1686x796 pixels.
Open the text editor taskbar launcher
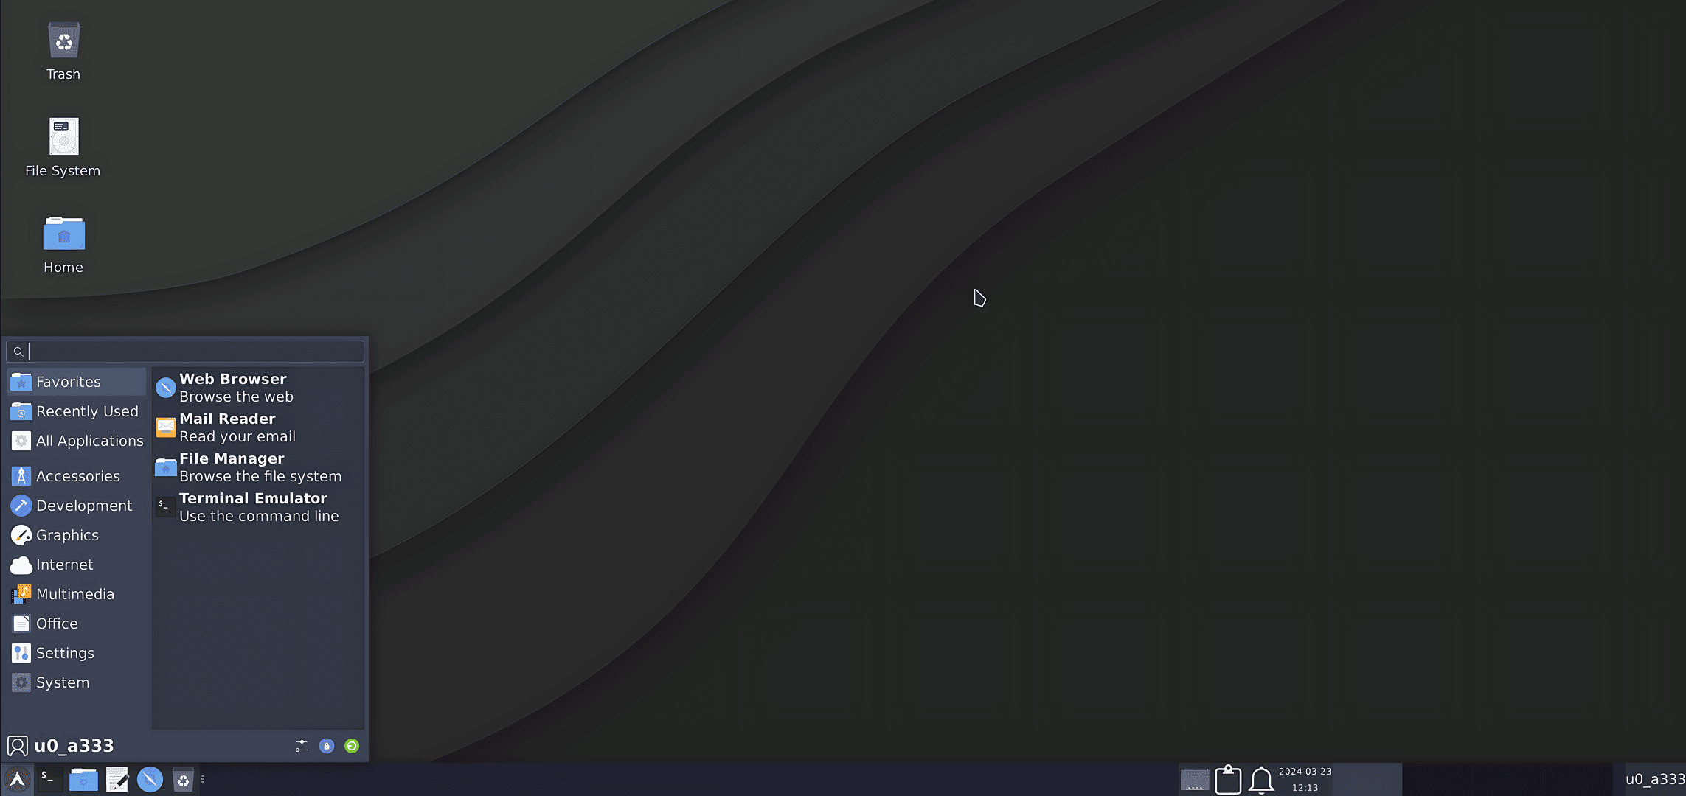(117, 779)
